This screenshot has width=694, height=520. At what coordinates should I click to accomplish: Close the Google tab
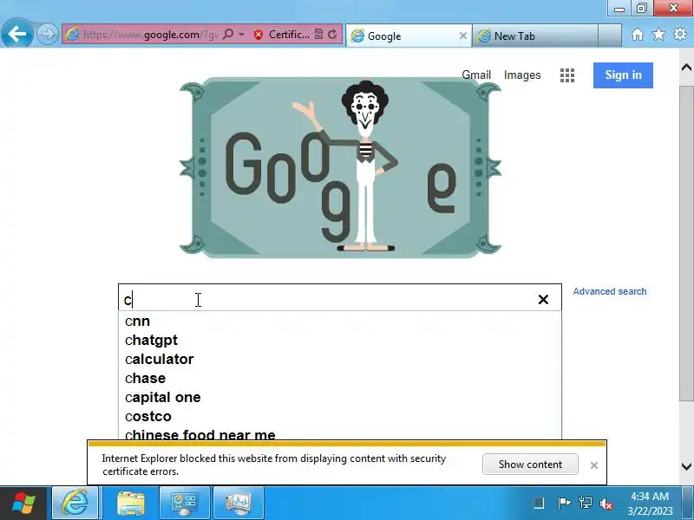462,36
